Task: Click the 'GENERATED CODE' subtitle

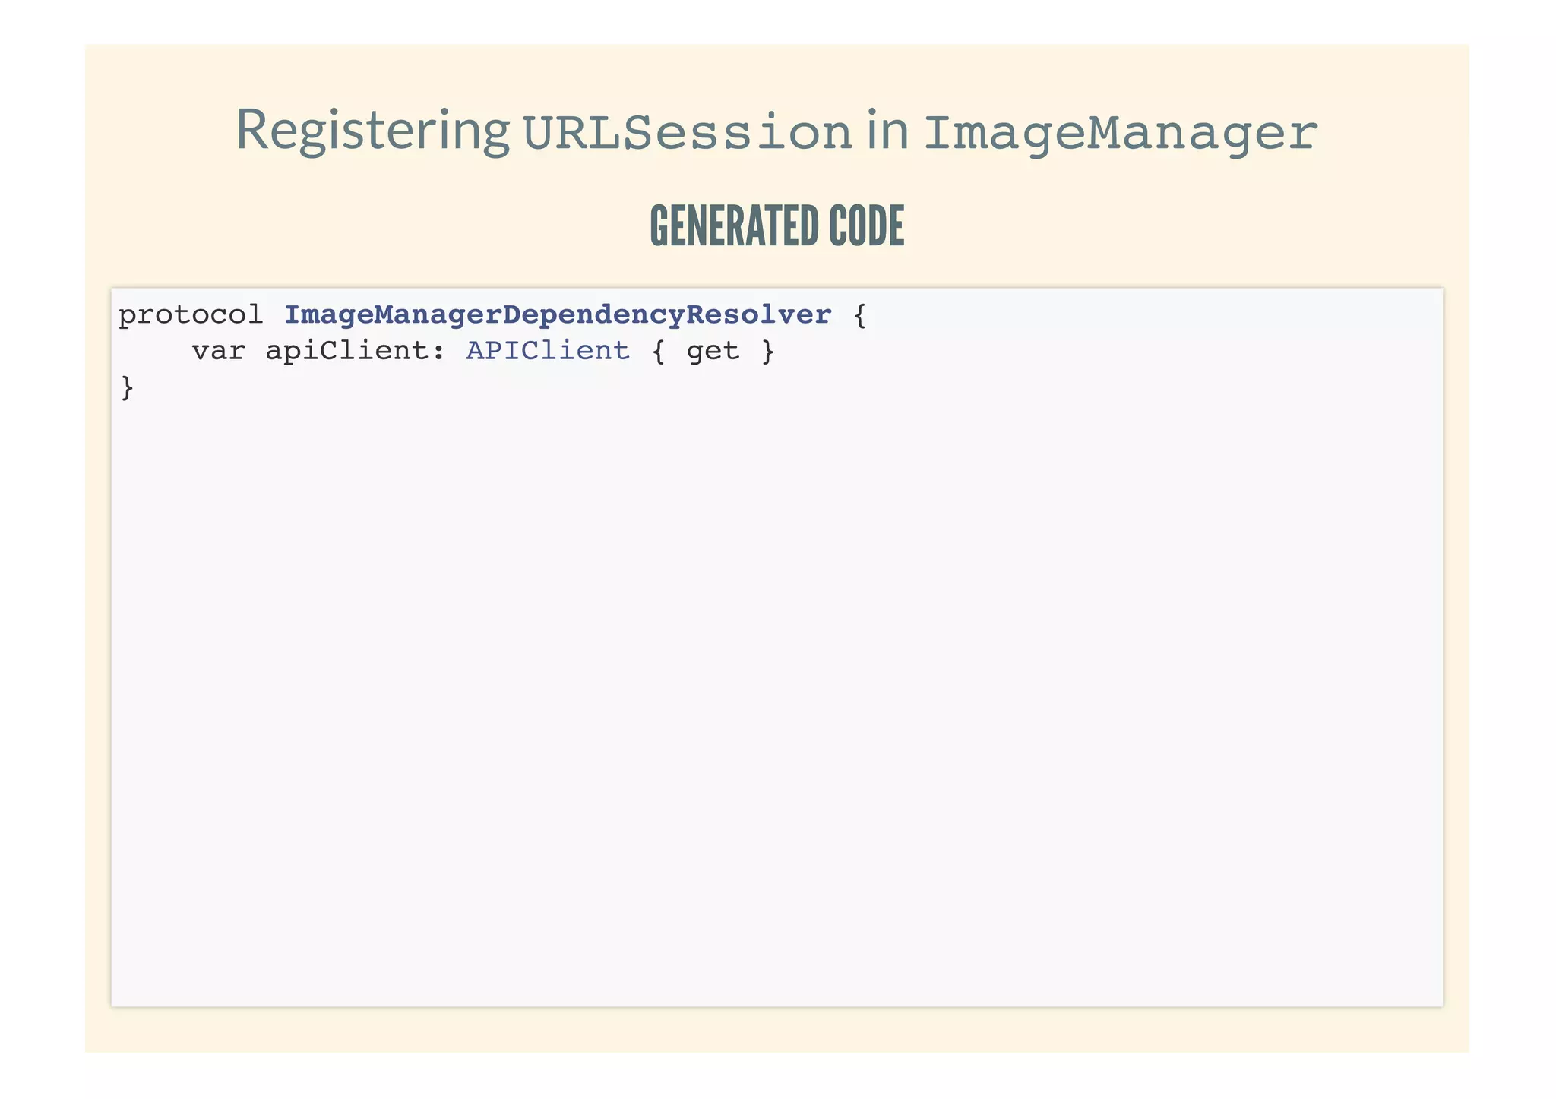Action: [x=777, y=226]
